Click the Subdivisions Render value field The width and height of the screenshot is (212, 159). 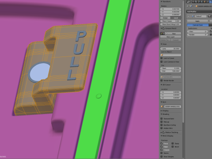(197, 34)
